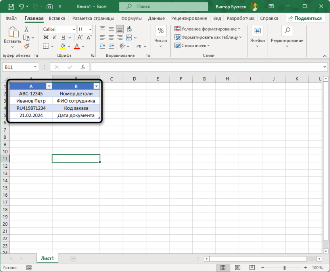Toggle Italic formatting (К)

click(x=54, y=38)
